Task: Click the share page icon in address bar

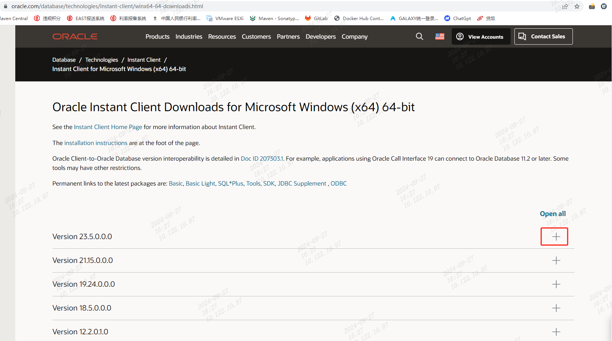Action: click(565, 6)
